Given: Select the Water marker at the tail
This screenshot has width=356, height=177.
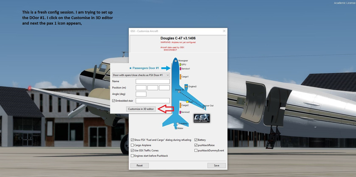Looking at the screenshot, I should tap(176, 128).
